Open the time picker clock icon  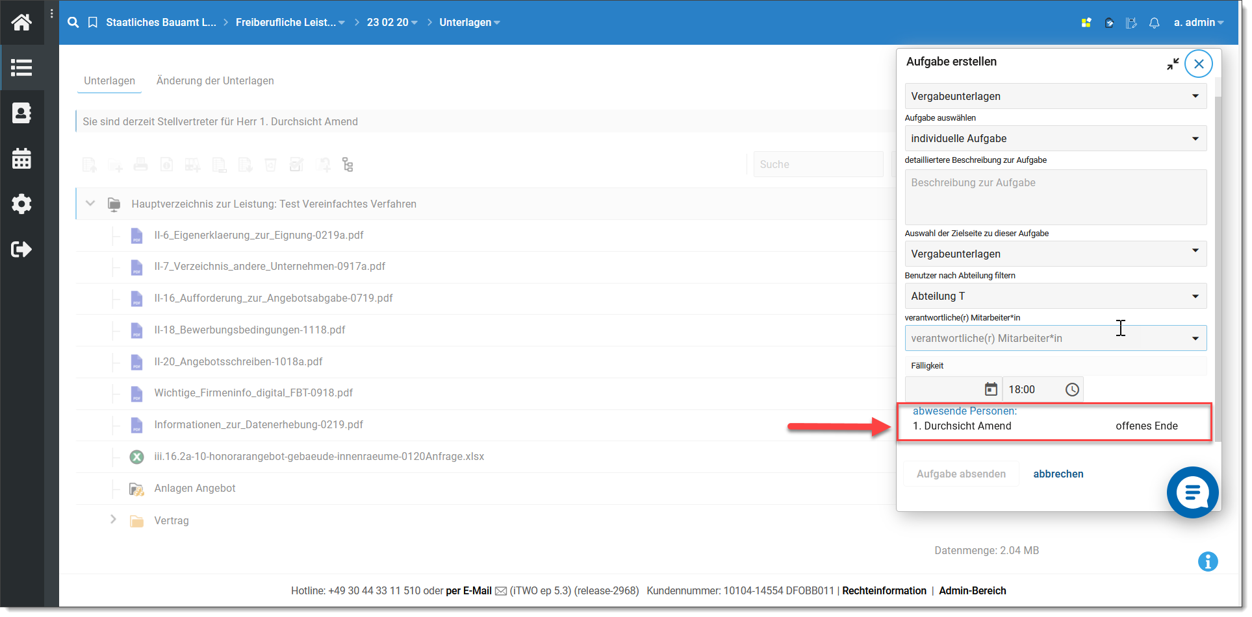click(1072, 389)
